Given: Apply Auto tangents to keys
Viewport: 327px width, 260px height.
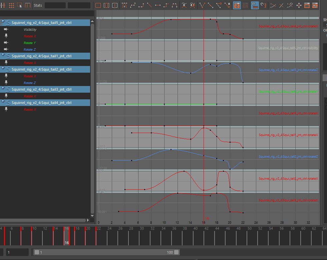Looking at the screenshot, I should (x=124, y=5).
